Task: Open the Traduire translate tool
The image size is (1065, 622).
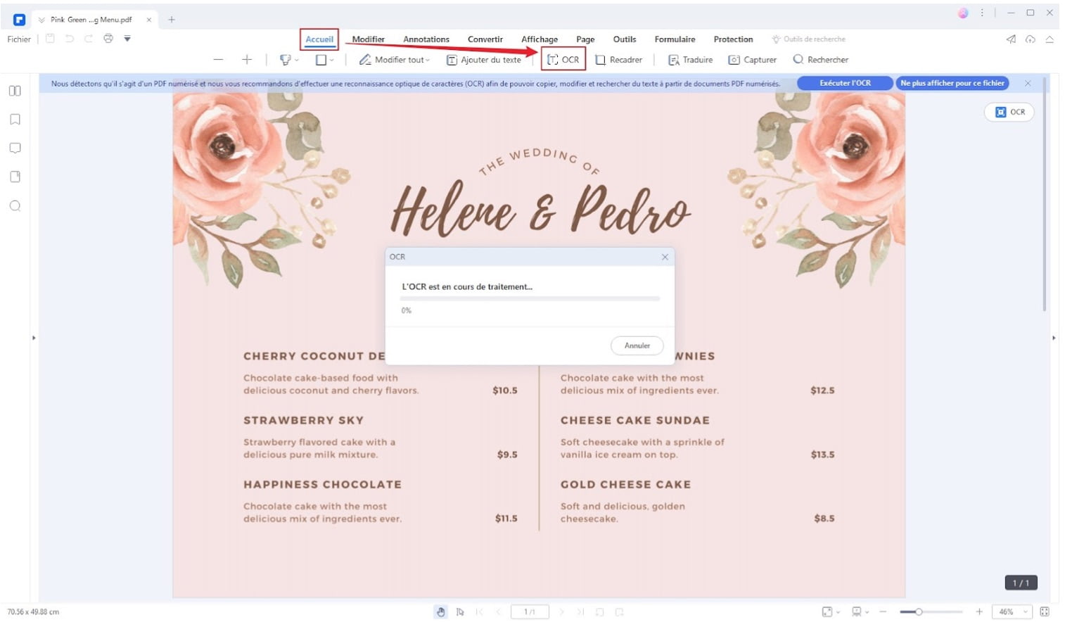Action: point(690,60)
